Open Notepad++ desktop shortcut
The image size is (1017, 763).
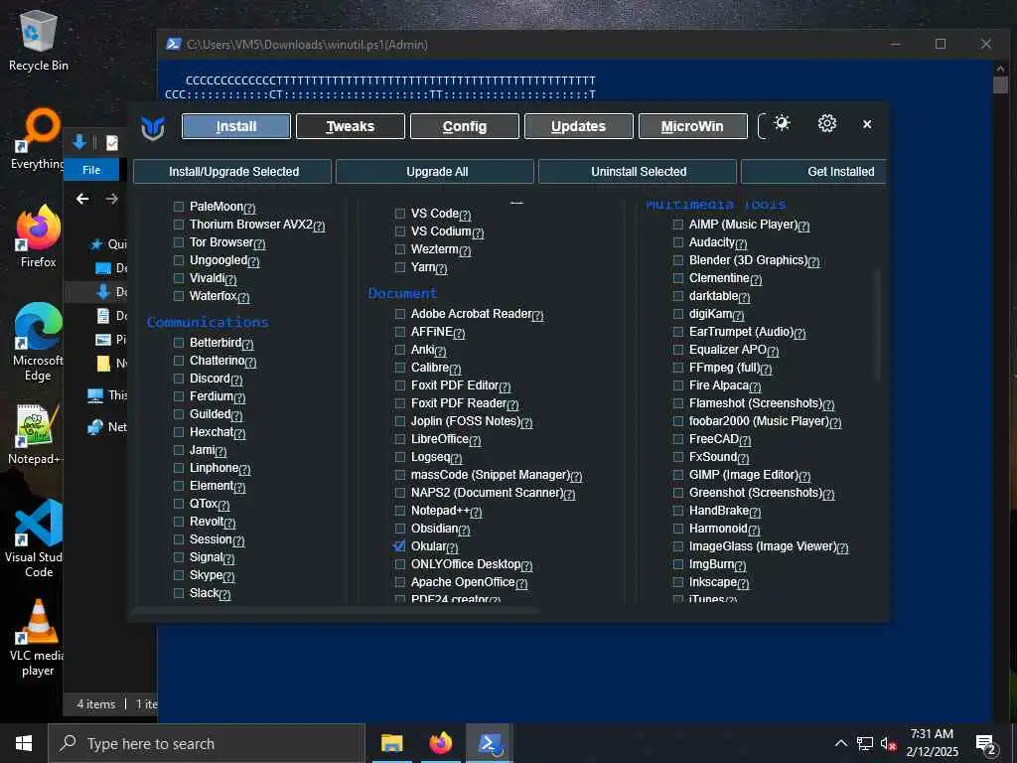pos(37,433)
